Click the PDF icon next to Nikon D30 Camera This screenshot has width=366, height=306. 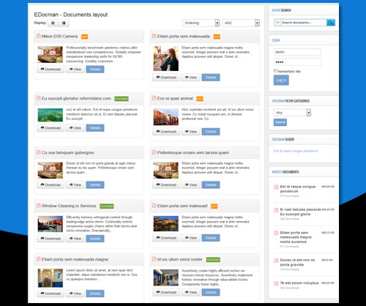pyautogui.click(x=38, y=36)
